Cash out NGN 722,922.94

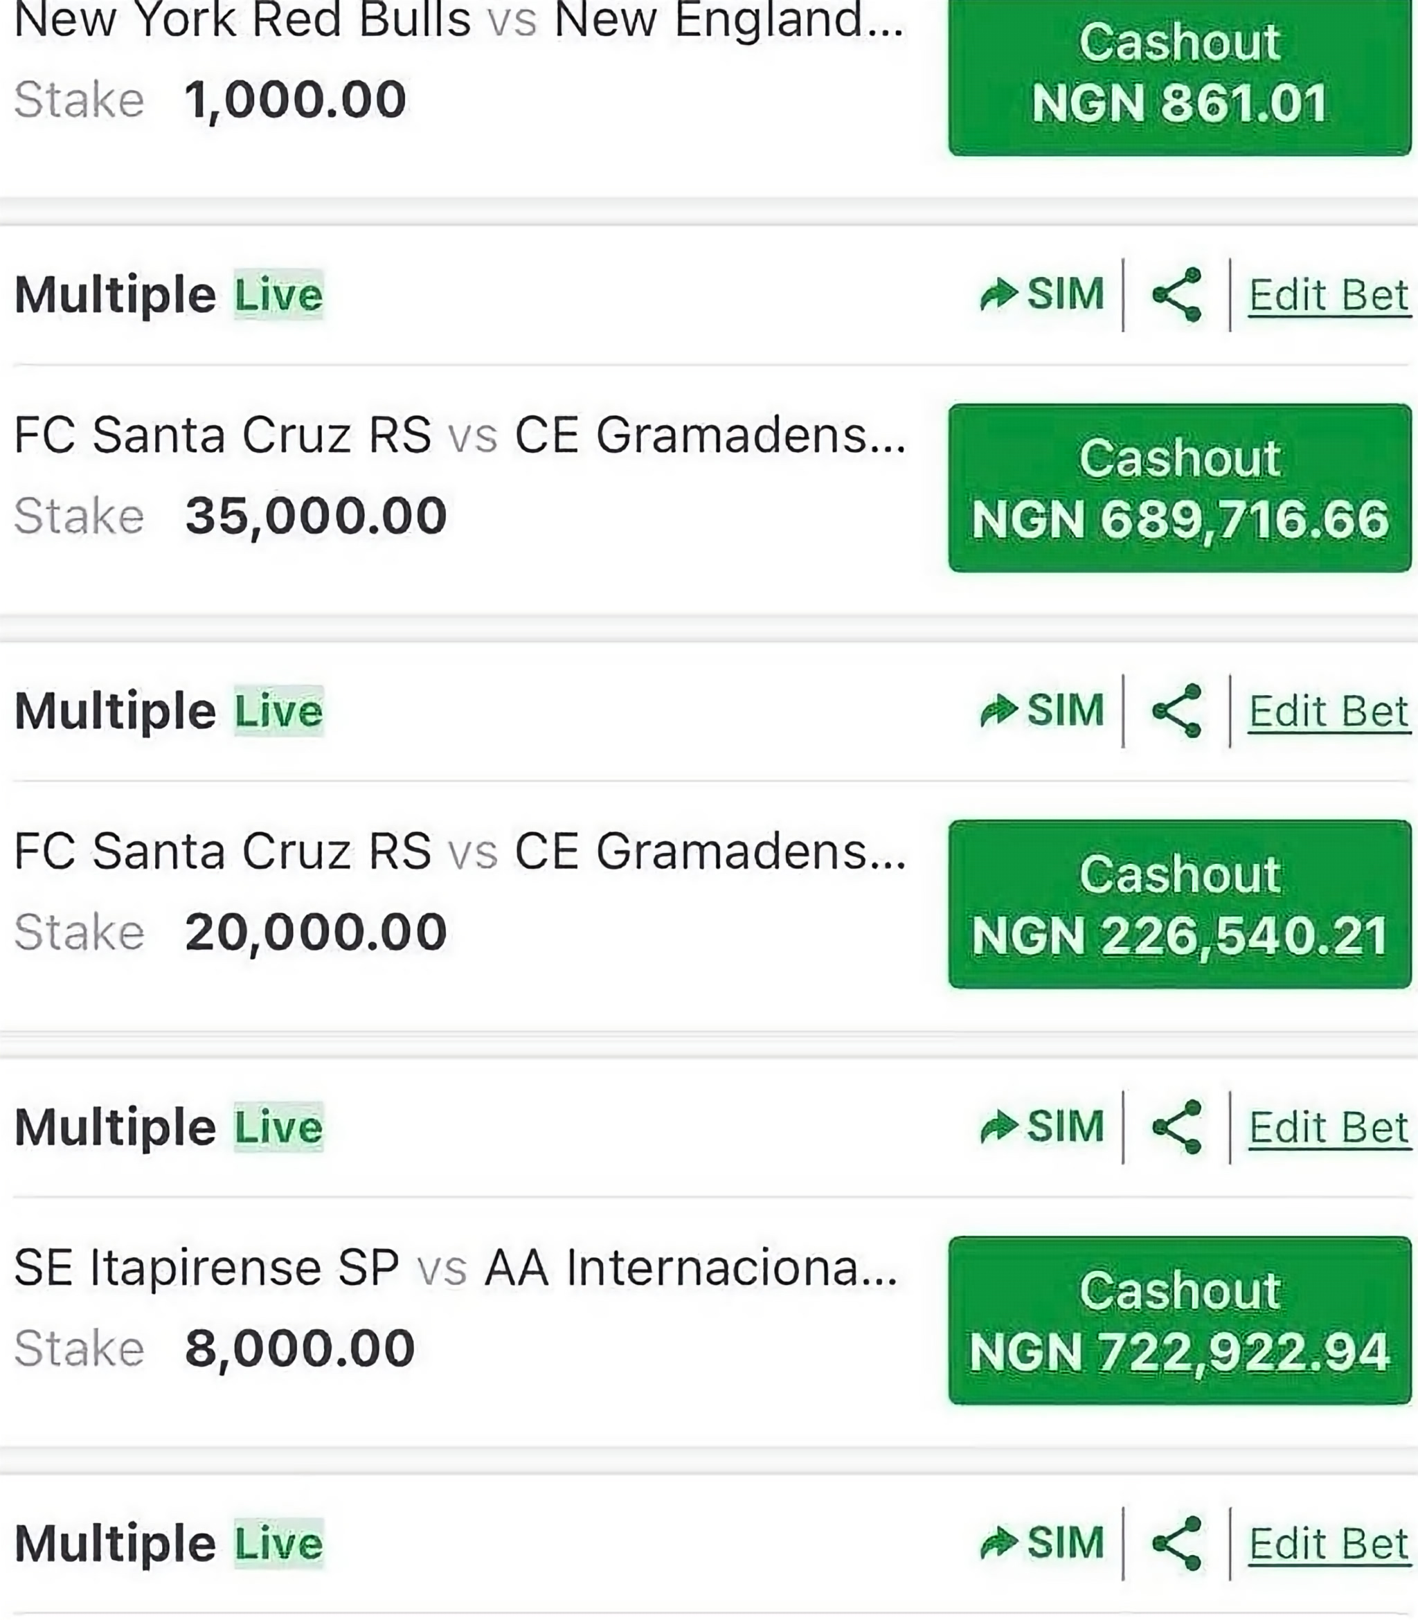[x=1180, y=1320]
